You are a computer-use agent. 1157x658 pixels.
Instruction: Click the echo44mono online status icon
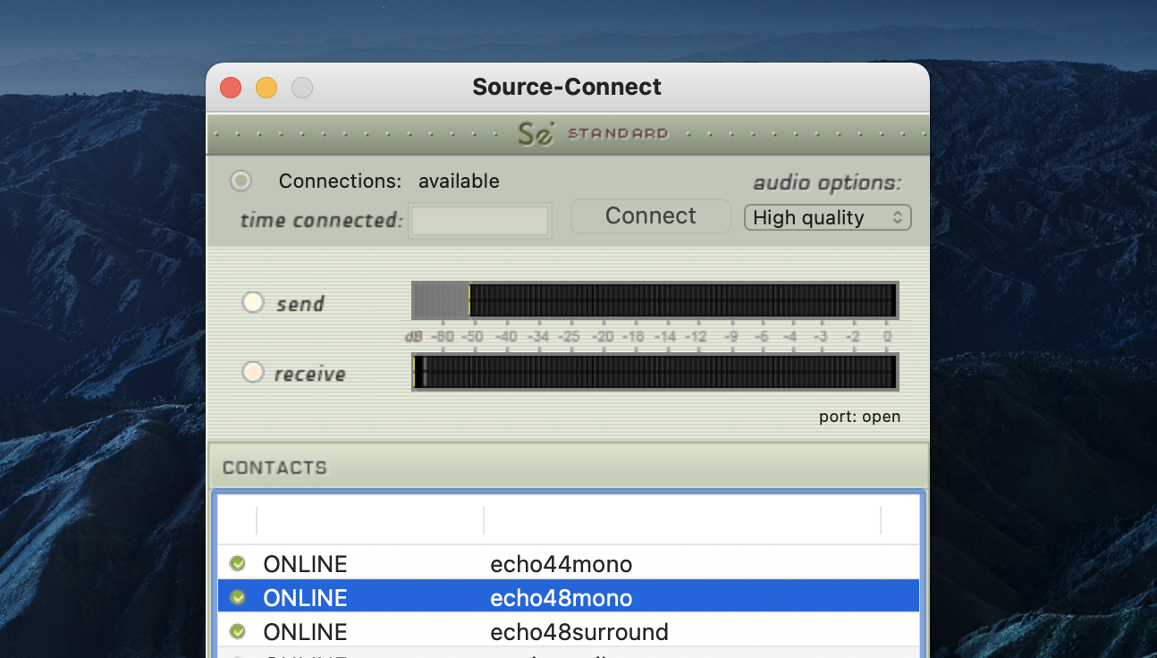pos(237,564)
